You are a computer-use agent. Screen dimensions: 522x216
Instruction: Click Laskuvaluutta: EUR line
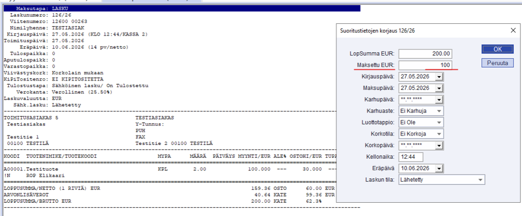tap(32, 98)
